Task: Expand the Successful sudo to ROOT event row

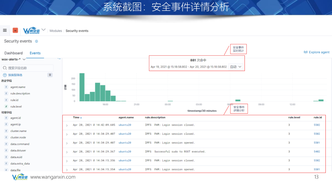Action: coord(67,152)
